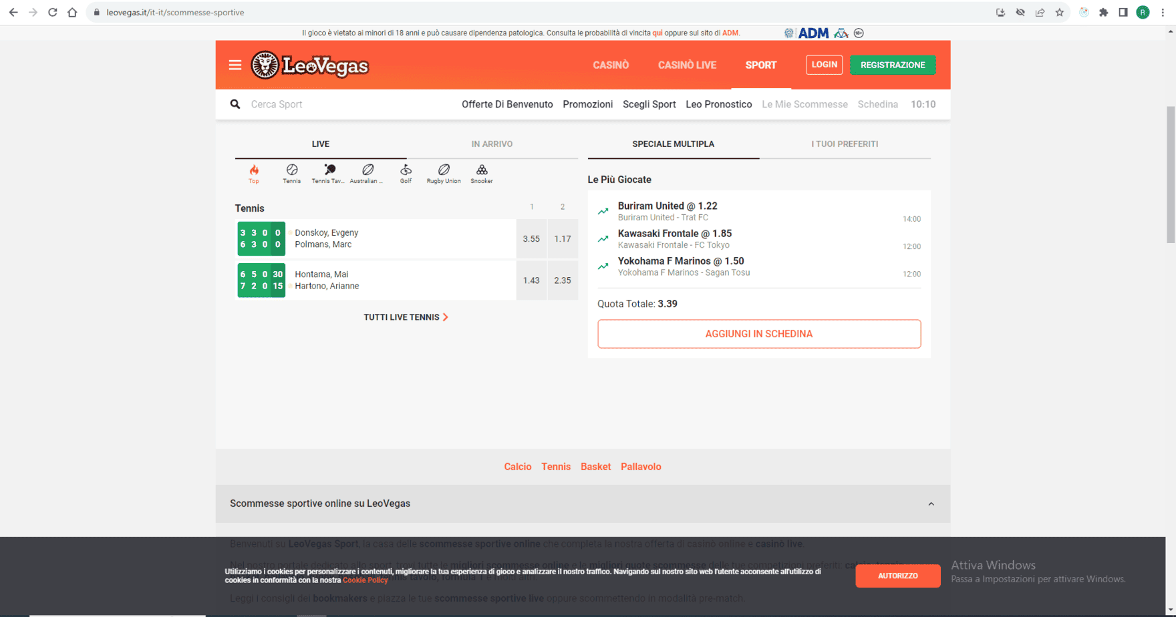Open the Casinò menu item
Screen dimensions: 1176x617
tap(611, 65)
